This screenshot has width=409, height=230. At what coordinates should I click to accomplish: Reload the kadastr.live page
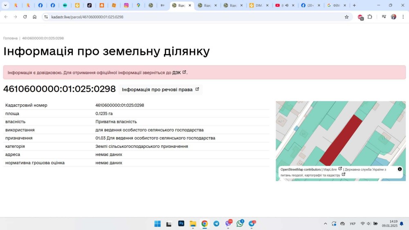pos(25,17)
